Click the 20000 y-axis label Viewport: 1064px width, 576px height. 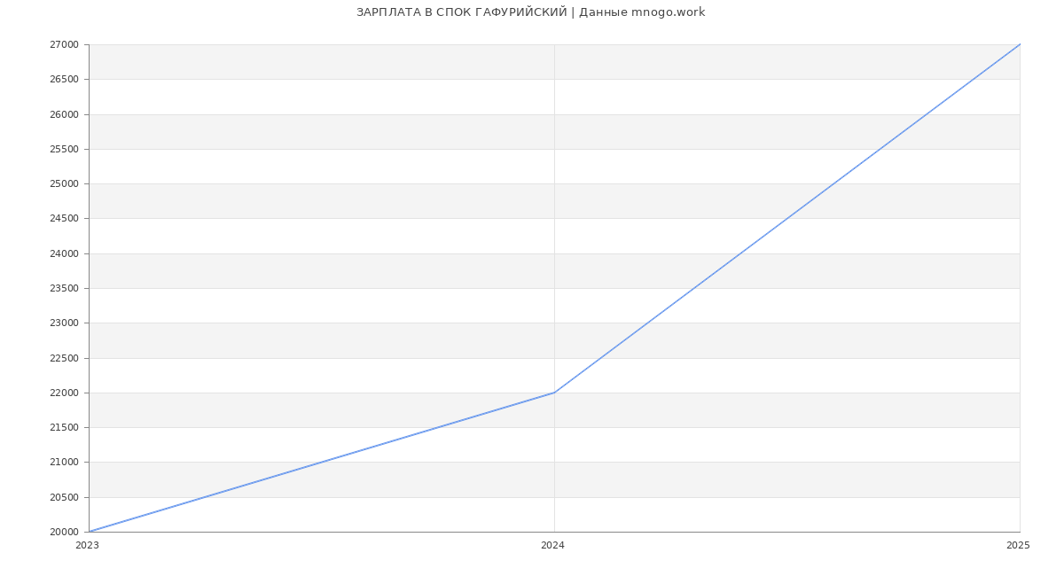point(64,533)
